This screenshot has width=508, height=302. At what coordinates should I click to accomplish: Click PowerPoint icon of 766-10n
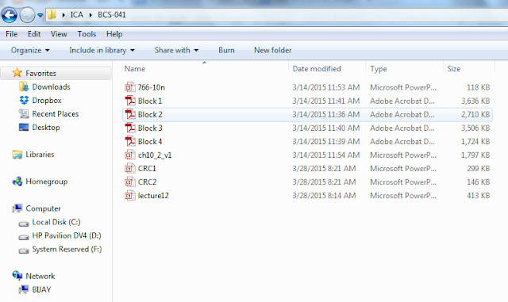pos(130,87)
